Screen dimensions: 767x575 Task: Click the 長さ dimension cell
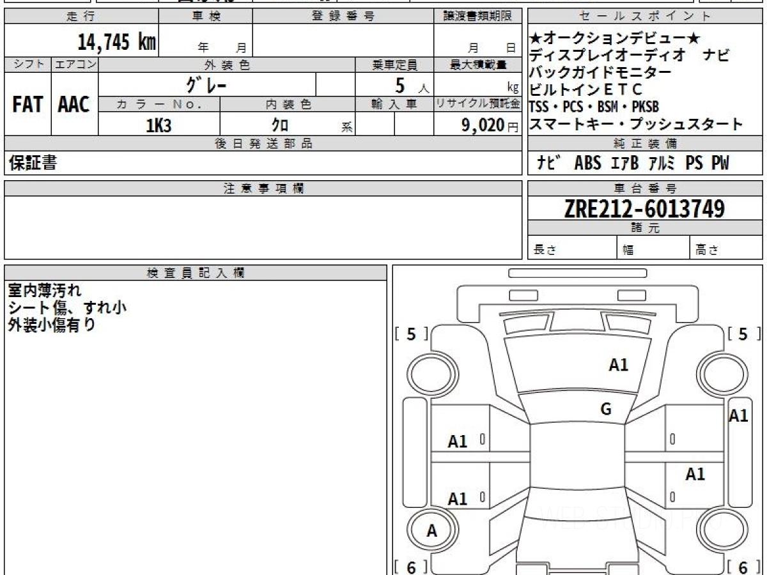pos(572,248)
